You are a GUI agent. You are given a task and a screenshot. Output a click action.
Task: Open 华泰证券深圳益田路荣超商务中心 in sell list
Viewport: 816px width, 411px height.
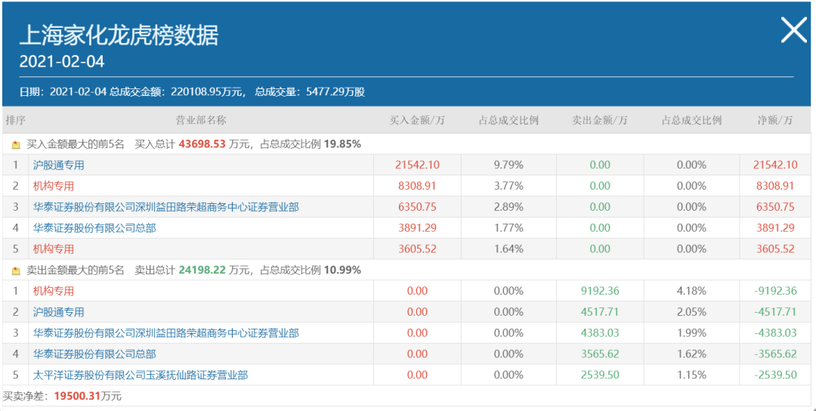(x=166, y=333)
